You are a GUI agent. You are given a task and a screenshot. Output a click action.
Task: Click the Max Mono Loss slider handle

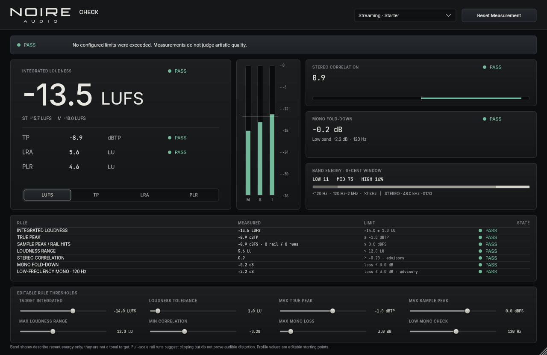[x=291, y=331]
